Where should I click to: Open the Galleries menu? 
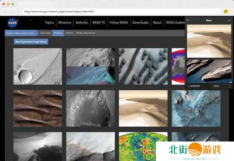coord(82,23)
